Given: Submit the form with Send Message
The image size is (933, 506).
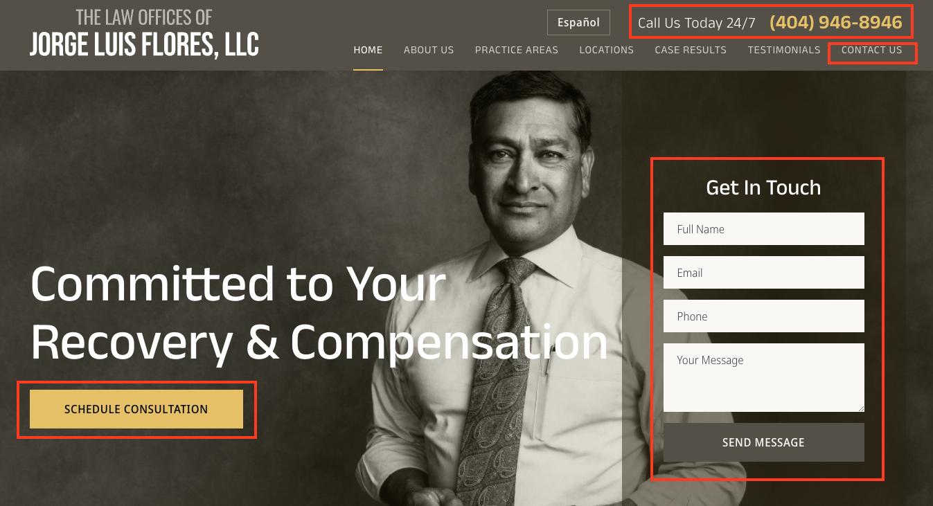Looking at the screenshot, I should (x=764, y=442).
